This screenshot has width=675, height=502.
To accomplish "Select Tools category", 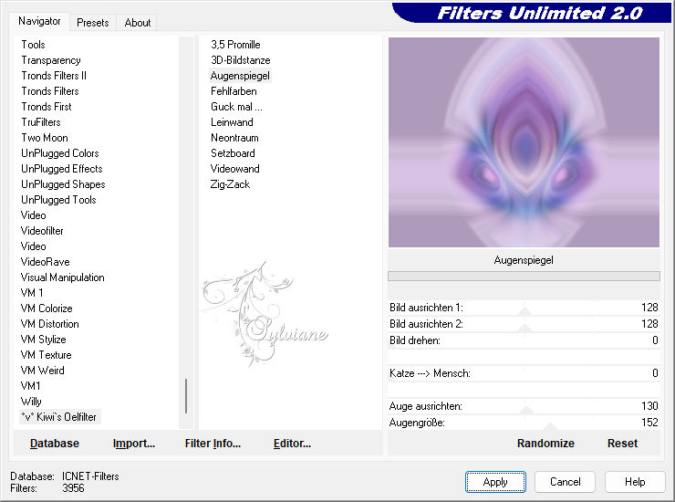I will click(33, 45).
